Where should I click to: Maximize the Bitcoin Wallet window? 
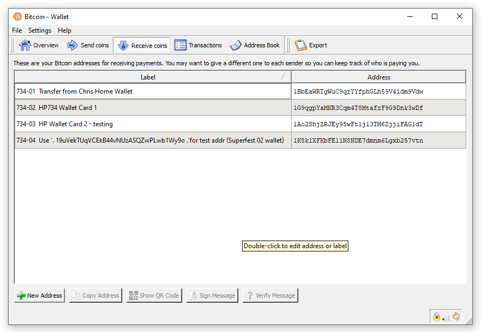(435, 16)
